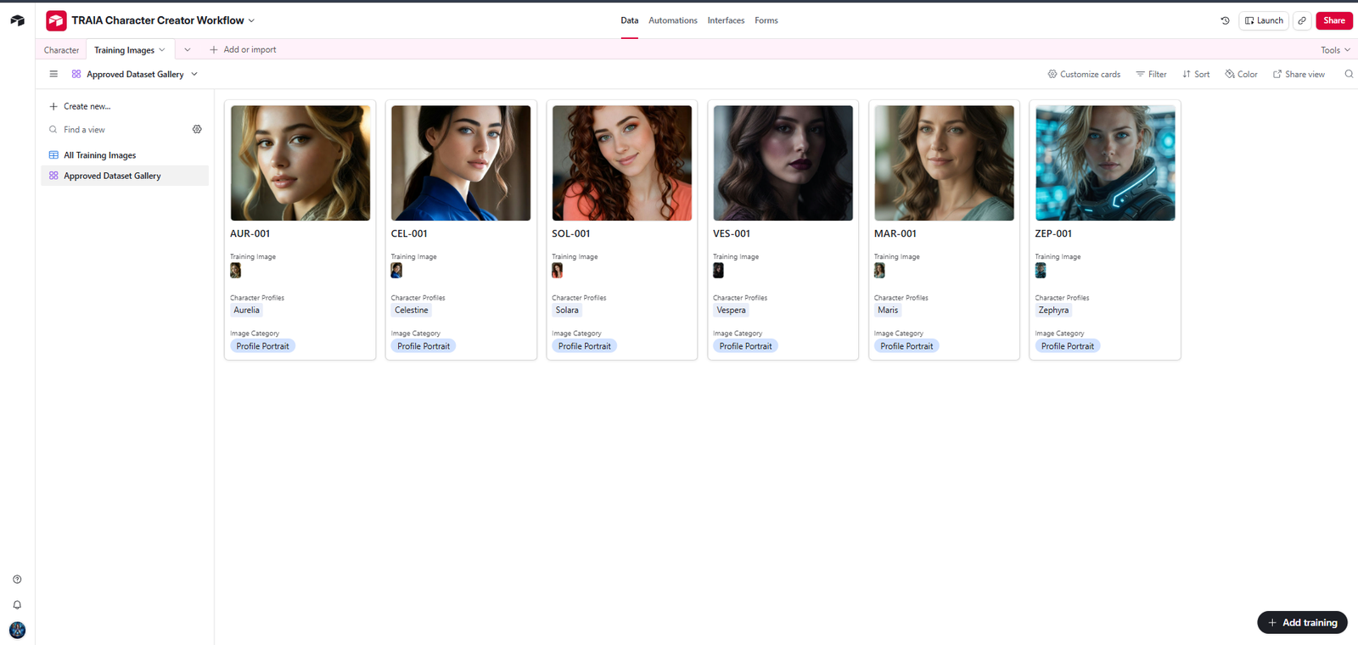Open Customize cards options

pyautogui.click(x=1084, y=74)
